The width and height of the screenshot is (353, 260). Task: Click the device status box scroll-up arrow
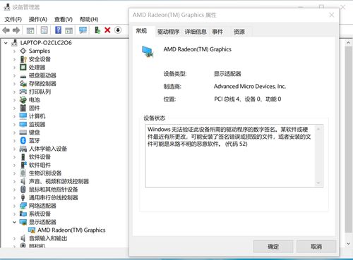(x=318, y=129)
